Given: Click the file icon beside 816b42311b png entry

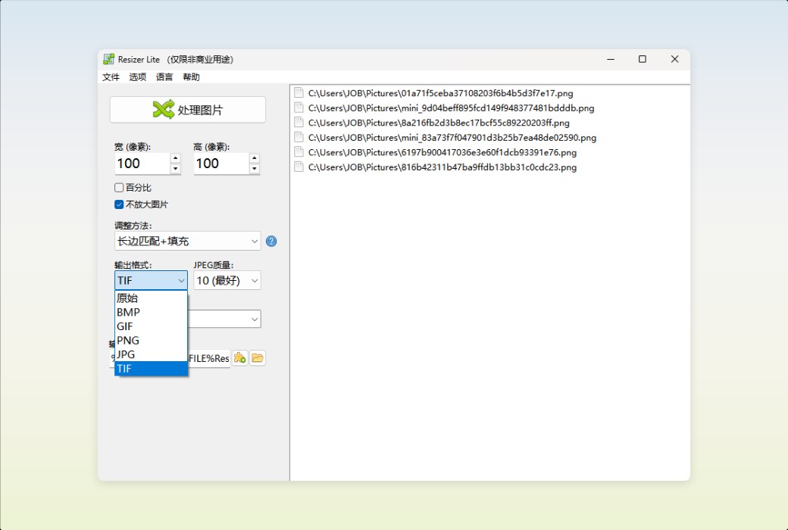Looking at the screenshot, I should tap(298, 167).
